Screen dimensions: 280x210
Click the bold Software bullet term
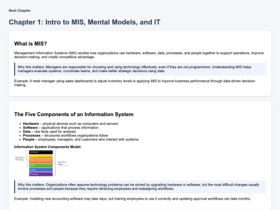[x=31, y=128]
